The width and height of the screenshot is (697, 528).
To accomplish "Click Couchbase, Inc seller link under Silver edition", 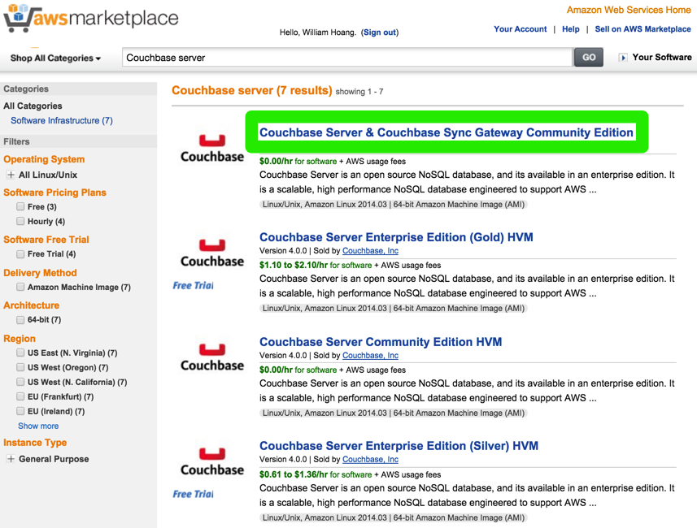I will (370, 460).
